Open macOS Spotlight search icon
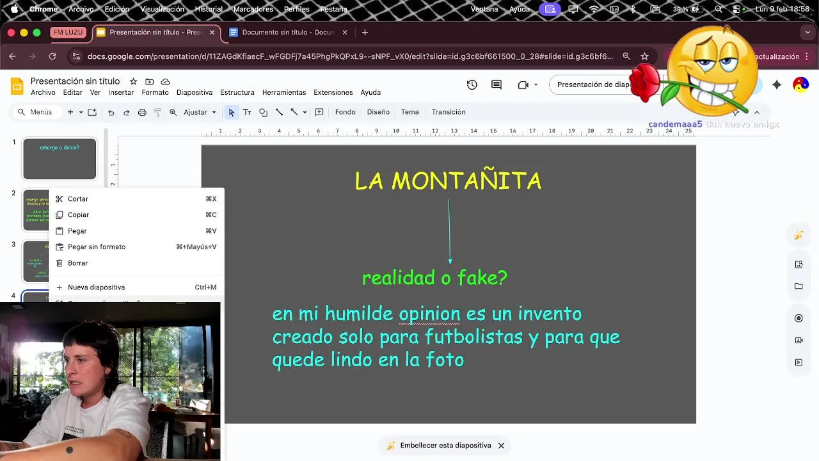819x461 pixels. (x=719, y=9)
